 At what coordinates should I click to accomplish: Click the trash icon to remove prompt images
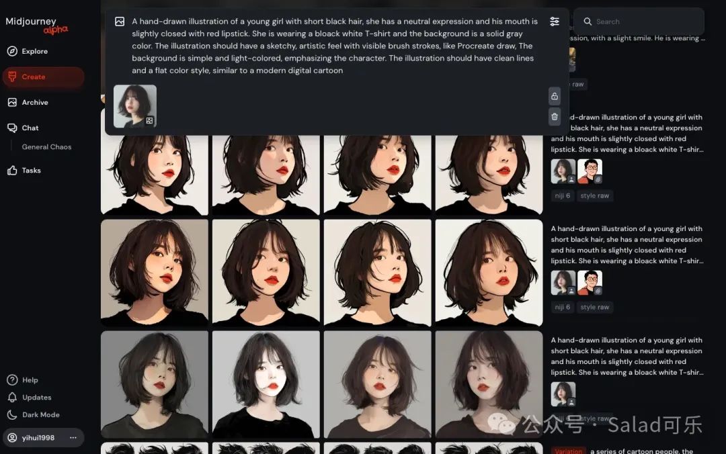[x=554, y=117]
